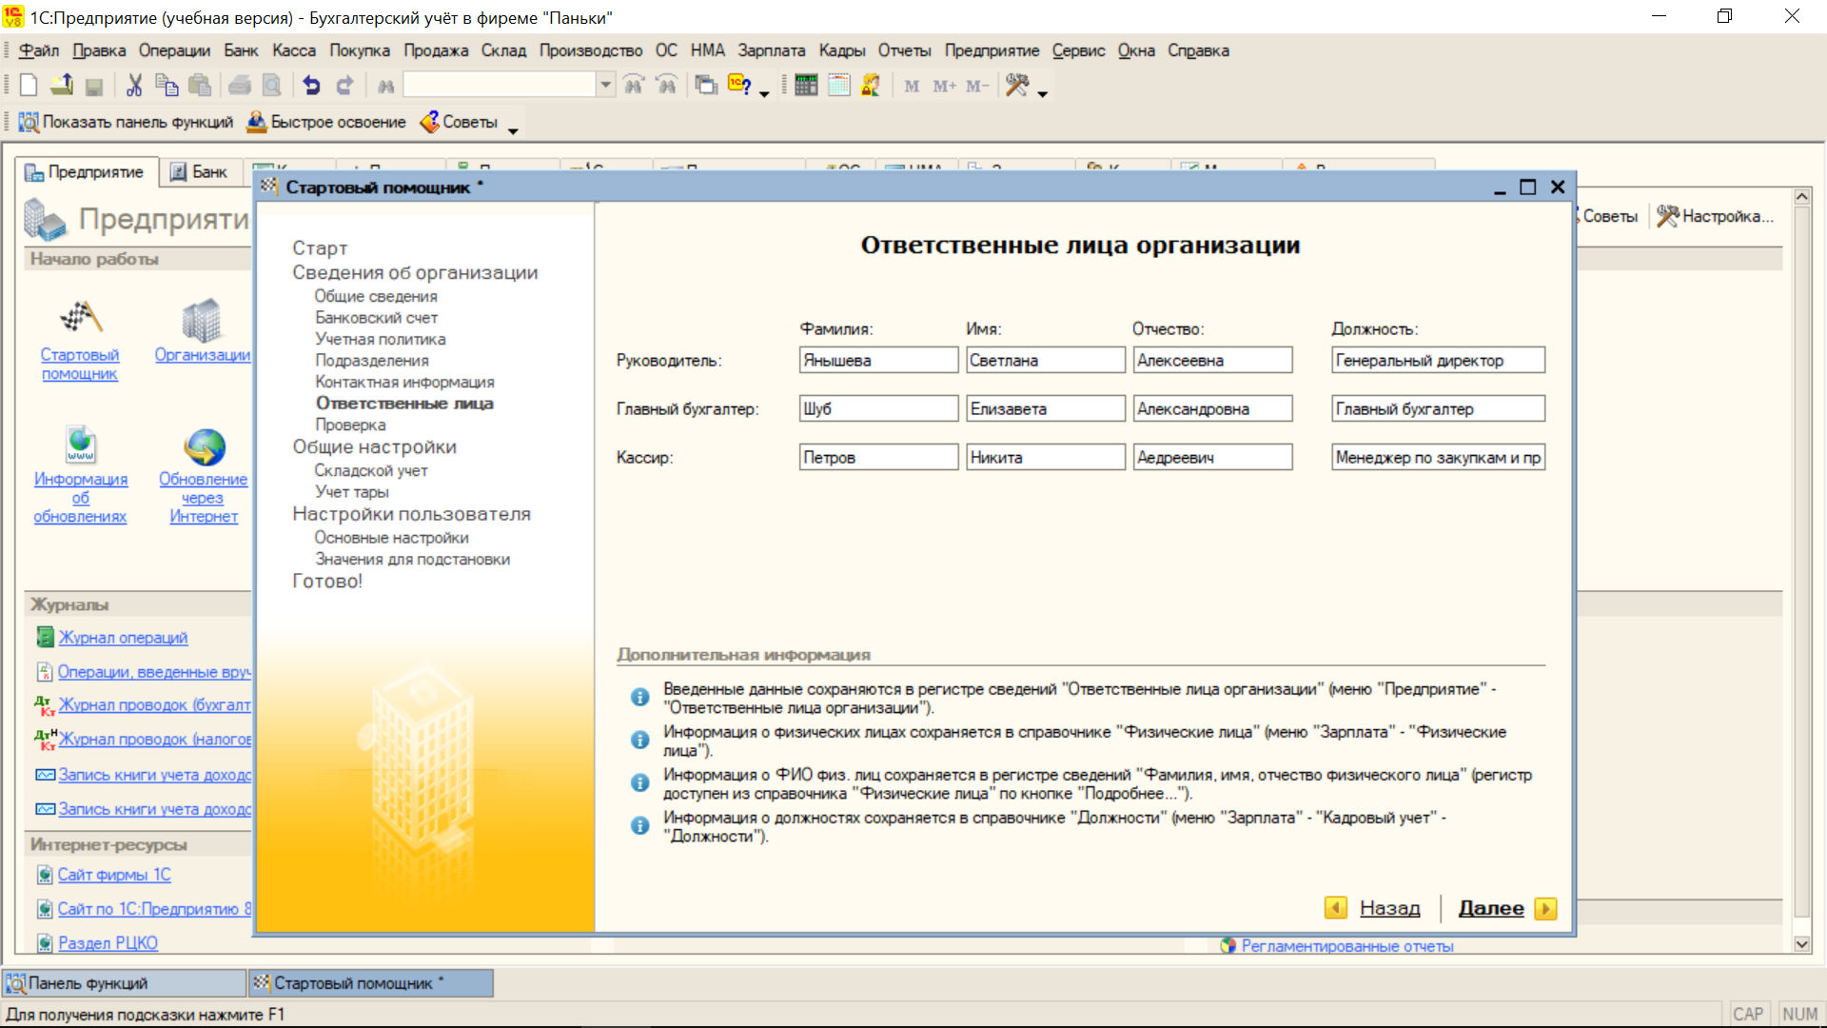The height and width of the screenshot is (1028, 1827).
Task: Click the Open file toolbar icon
Action: (x=62, y=86)
